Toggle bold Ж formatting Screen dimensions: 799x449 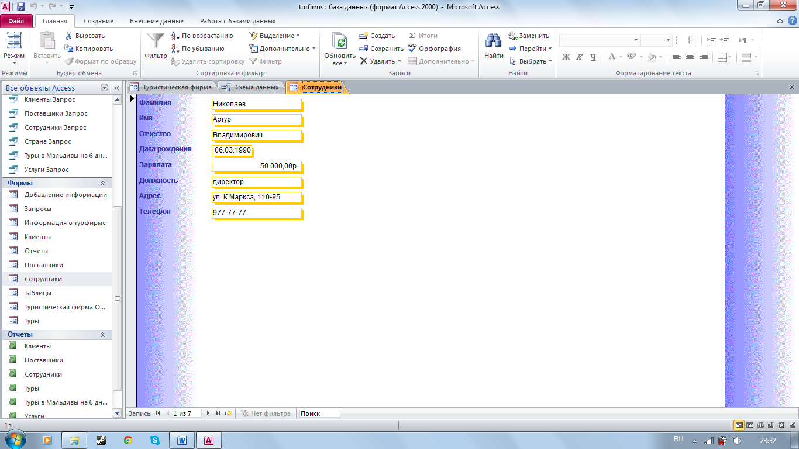[x=566, y=57]
